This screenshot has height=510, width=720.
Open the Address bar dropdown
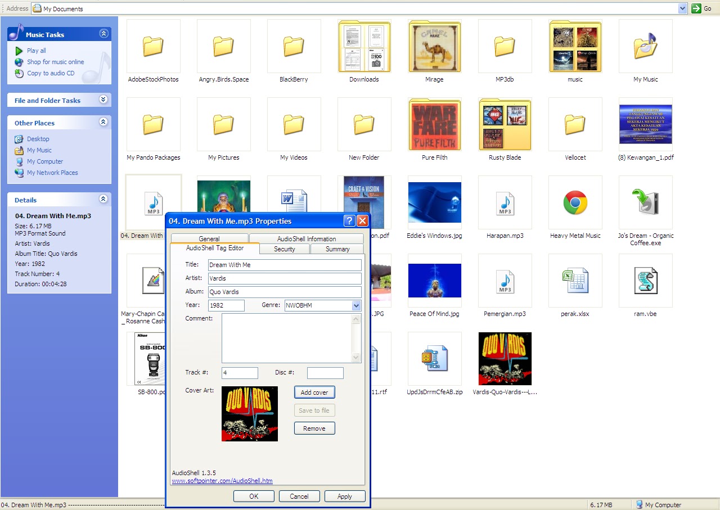[683, 8]
